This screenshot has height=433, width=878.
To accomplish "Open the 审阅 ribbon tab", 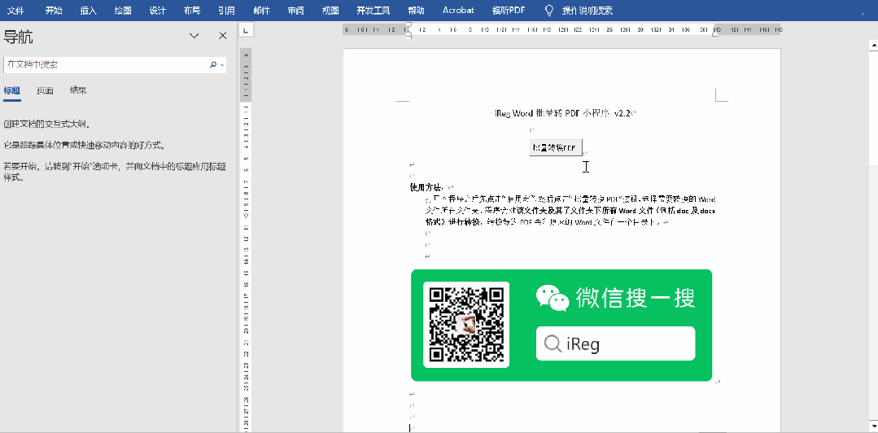I will (296, 10).
